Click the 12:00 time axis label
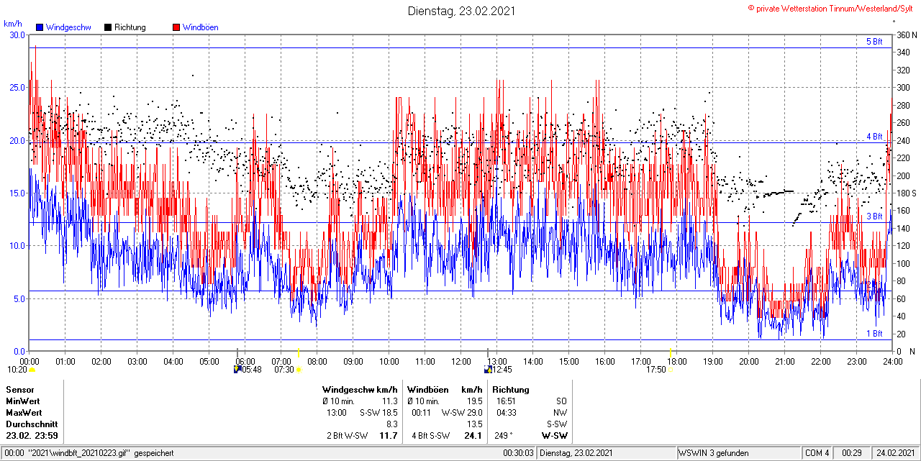Image resolution: width=921 pixels, height=461 pixels. (x=460, y=361)
